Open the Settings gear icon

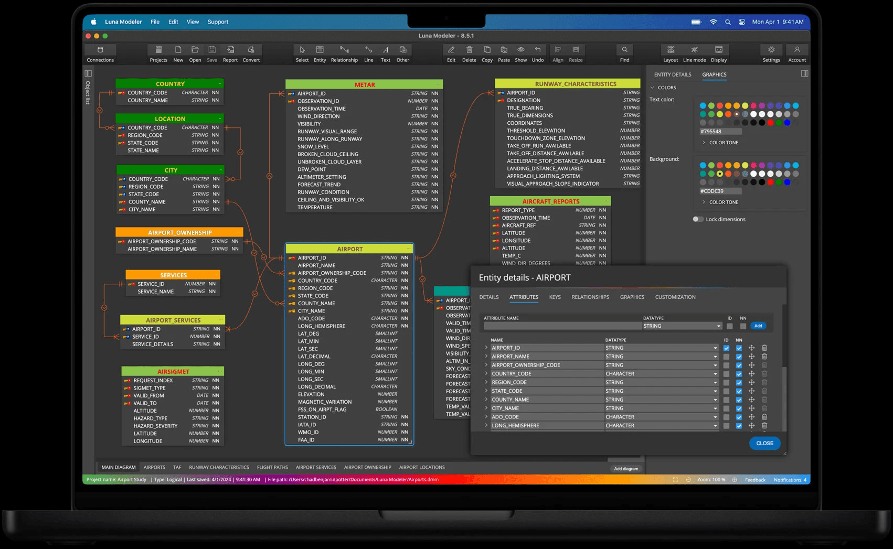[x=771, y=50]
